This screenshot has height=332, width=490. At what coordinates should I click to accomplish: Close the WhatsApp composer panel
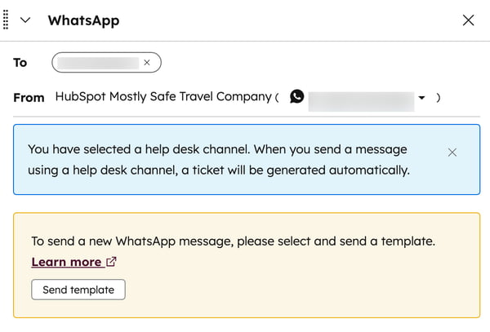tap(468, 20)
